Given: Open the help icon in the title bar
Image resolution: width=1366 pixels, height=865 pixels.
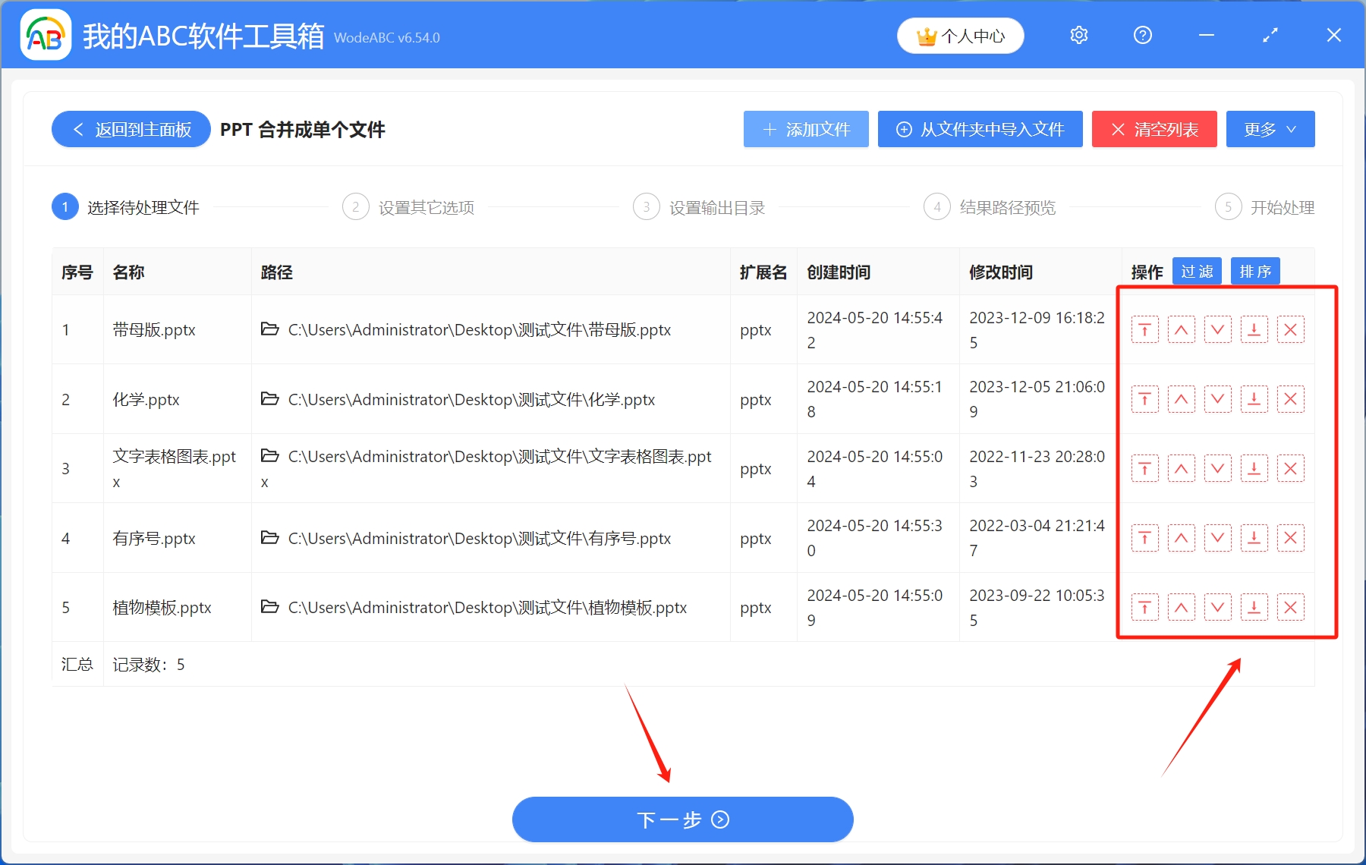Looking at the screenshot, I should [1142, 35].
